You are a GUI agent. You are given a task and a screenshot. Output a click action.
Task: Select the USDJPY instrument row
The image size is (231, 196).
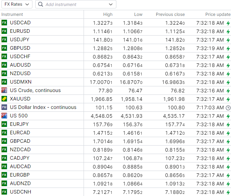pyautogui.click(x=20, y=39)
